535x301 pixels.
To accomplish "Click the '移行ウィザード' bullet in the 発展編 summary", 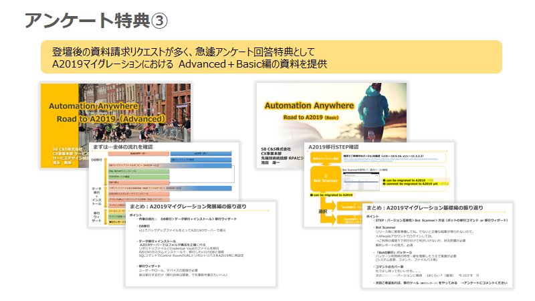I will [x=148, y=266].
